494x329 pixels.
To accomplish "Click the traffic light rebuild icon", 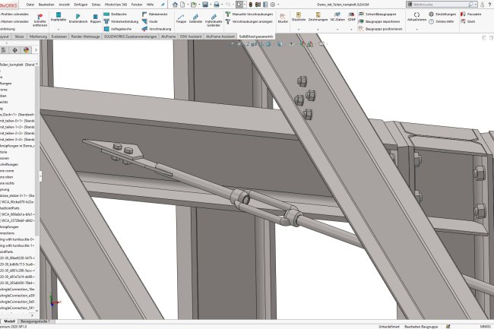I will click(x=251, y=5).
